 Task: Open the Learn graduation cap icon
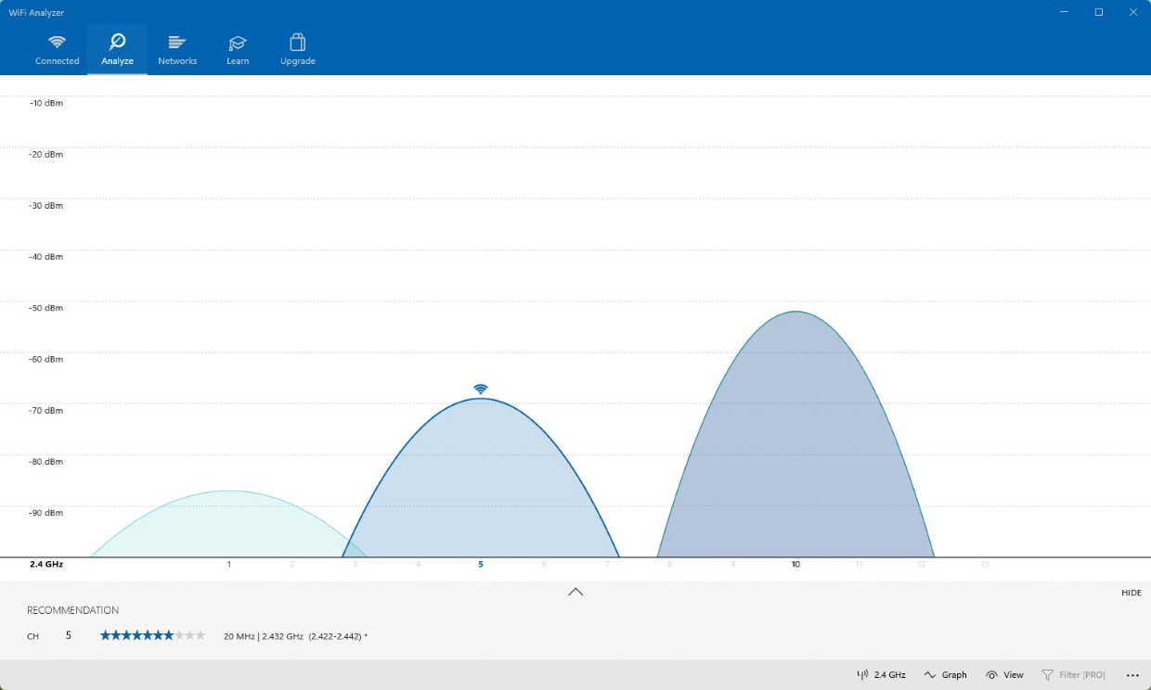pyautogui.click(x=238, y=41)
